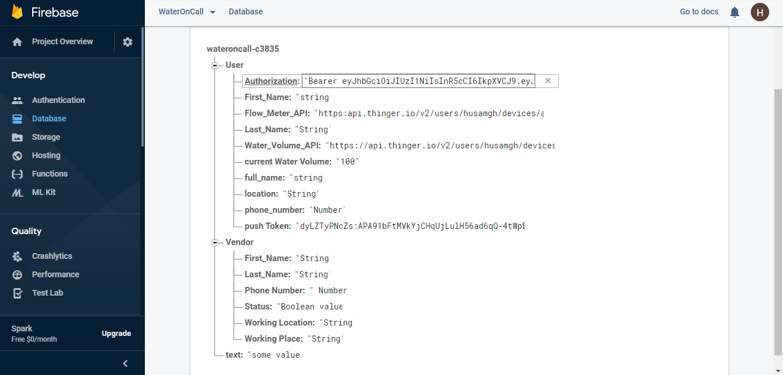Click the sidebar vertical scrollbar
The image size is (783, 375).
tap(143, 86)
